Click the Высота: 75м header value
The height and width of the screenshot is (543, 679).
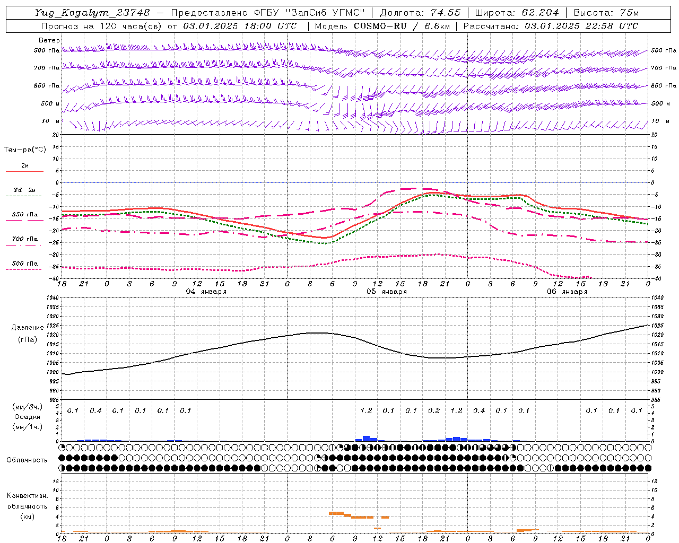click(606, 13)
